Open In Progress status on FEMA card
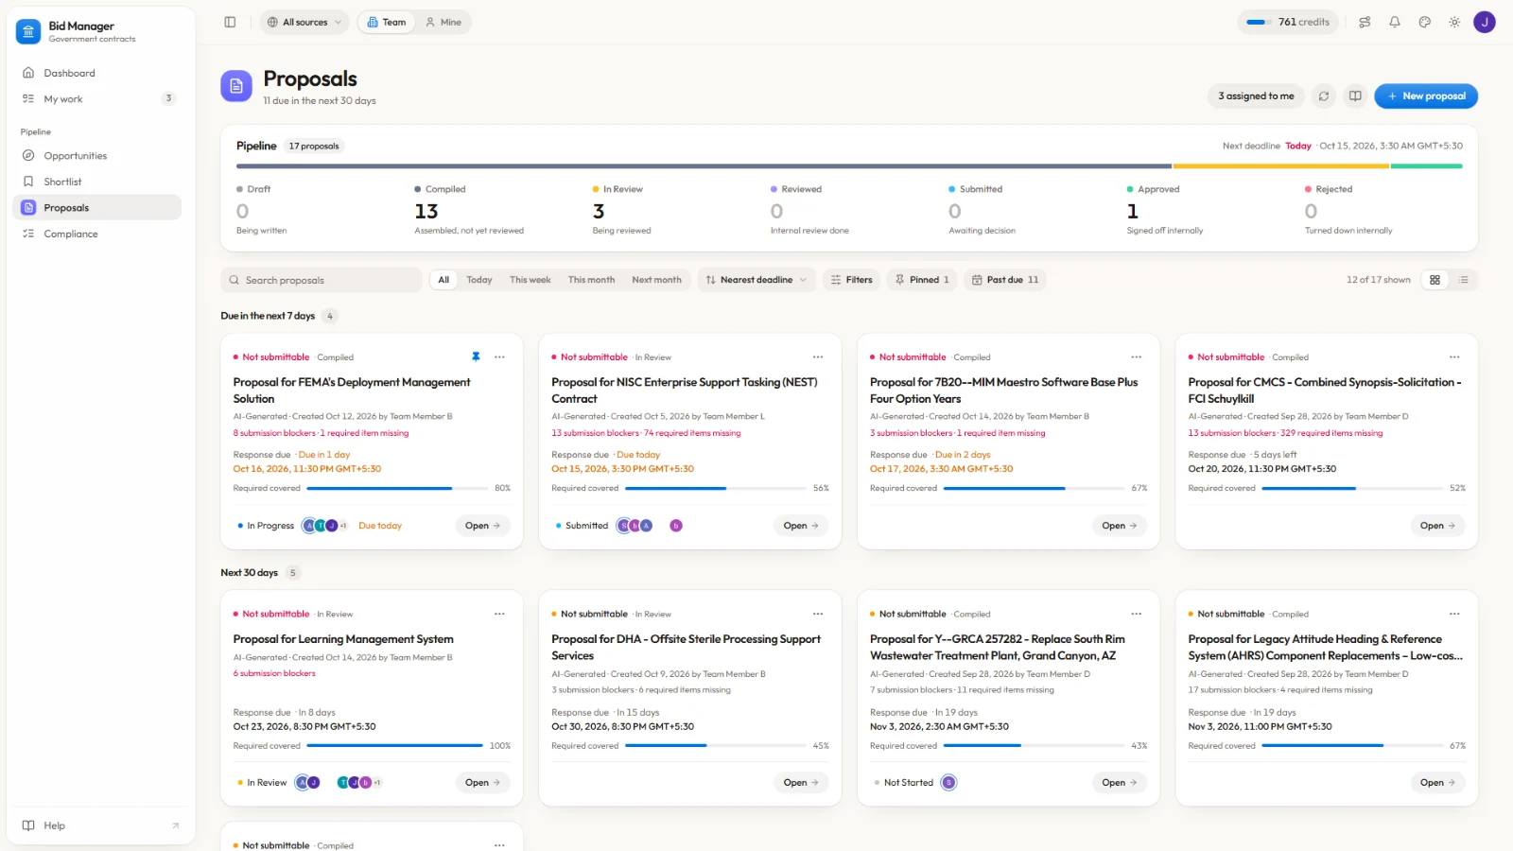 (266, 526)
